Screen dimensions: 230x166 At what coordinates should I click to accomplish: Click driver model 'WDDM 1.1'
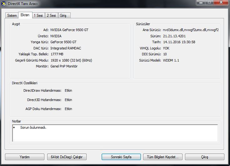(x=171, y=60)
